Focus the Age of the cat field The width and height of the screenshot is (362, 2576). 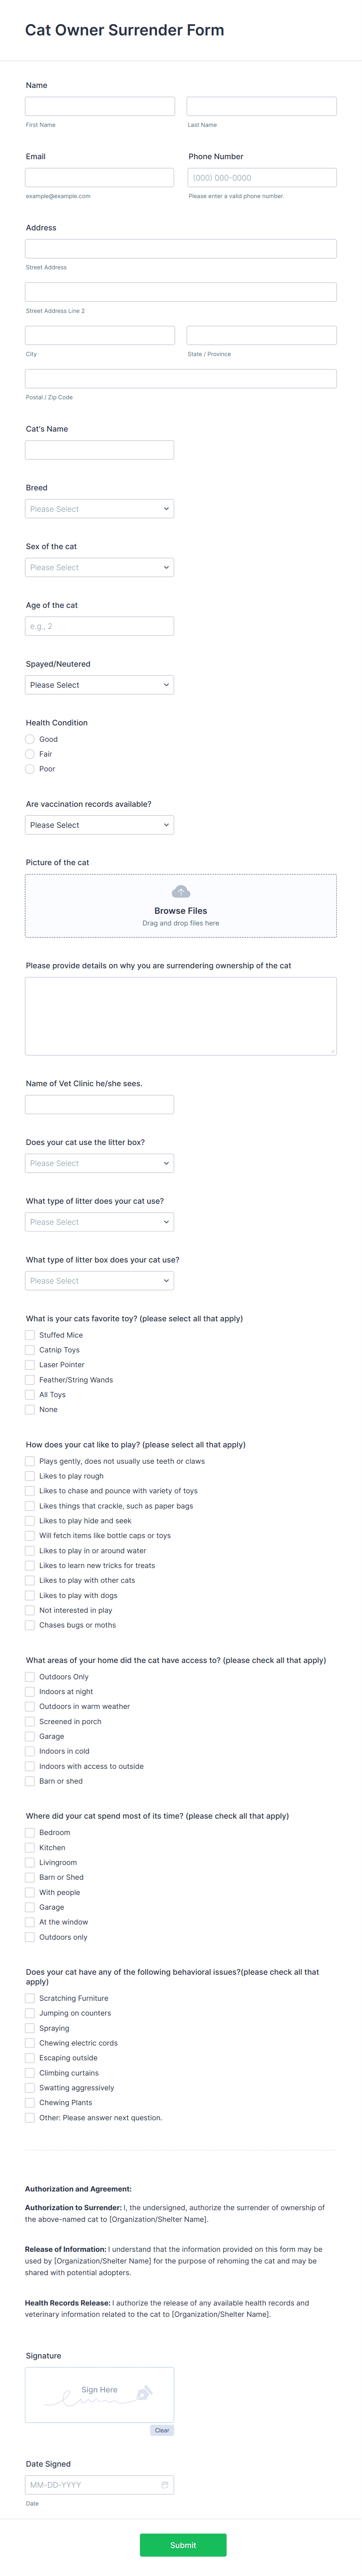click(99, 625)
